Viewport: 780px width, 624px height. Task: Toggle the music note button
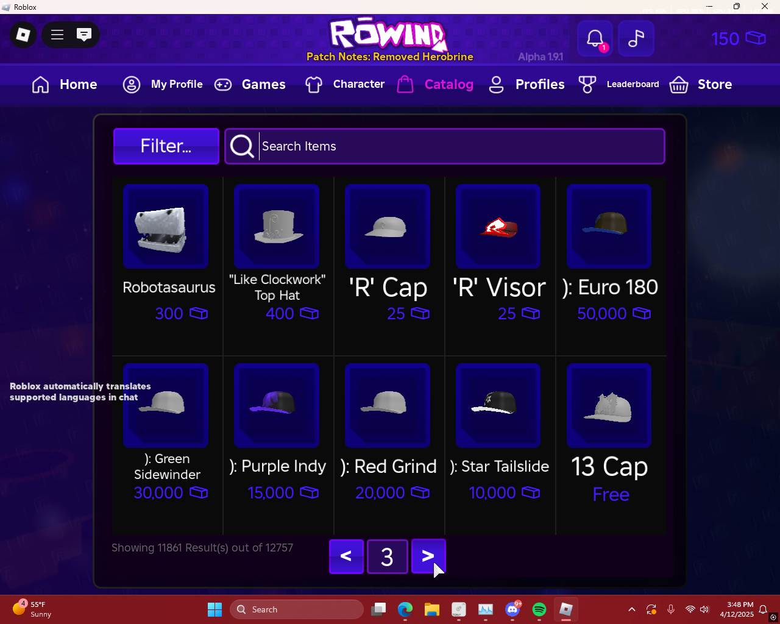pos(636,38)
